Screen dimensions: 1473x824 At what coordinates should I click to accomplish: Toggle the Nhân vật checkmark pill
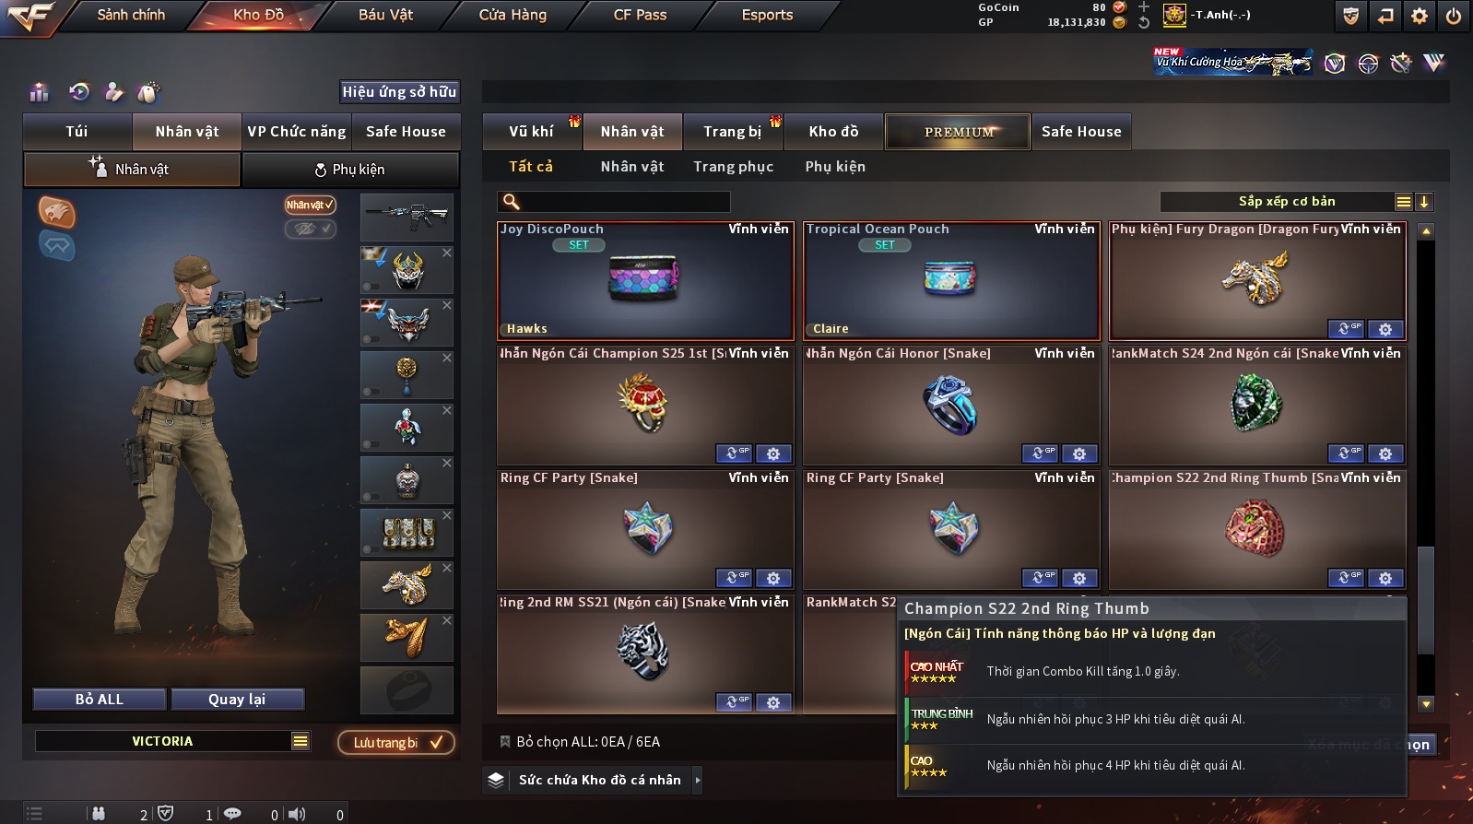click(310, 205)
